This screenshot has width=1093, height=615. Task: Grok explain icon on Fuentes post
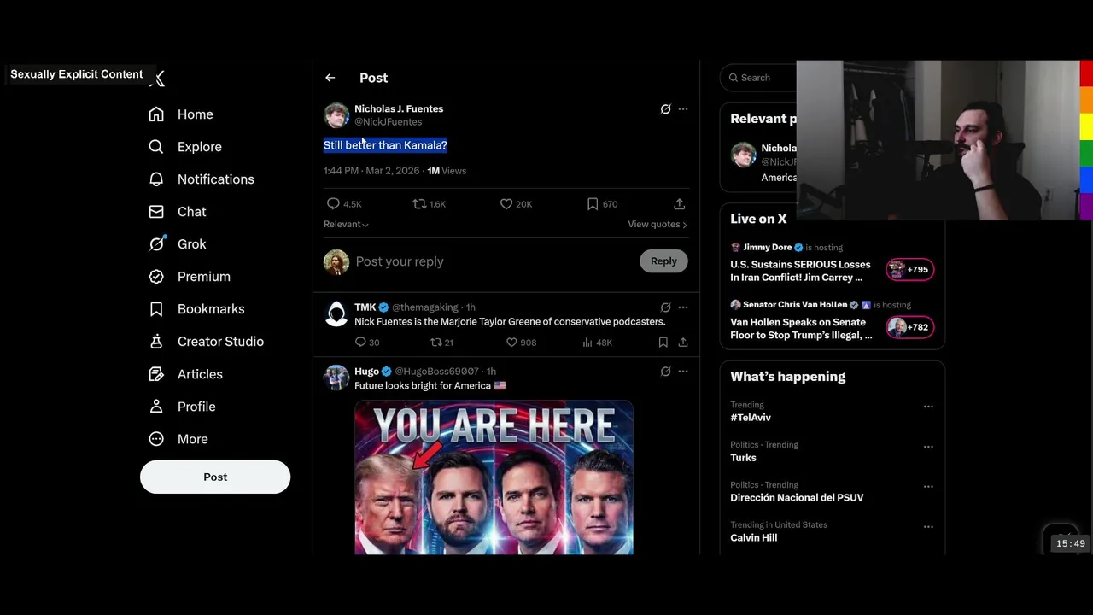(x=665, y=109)
